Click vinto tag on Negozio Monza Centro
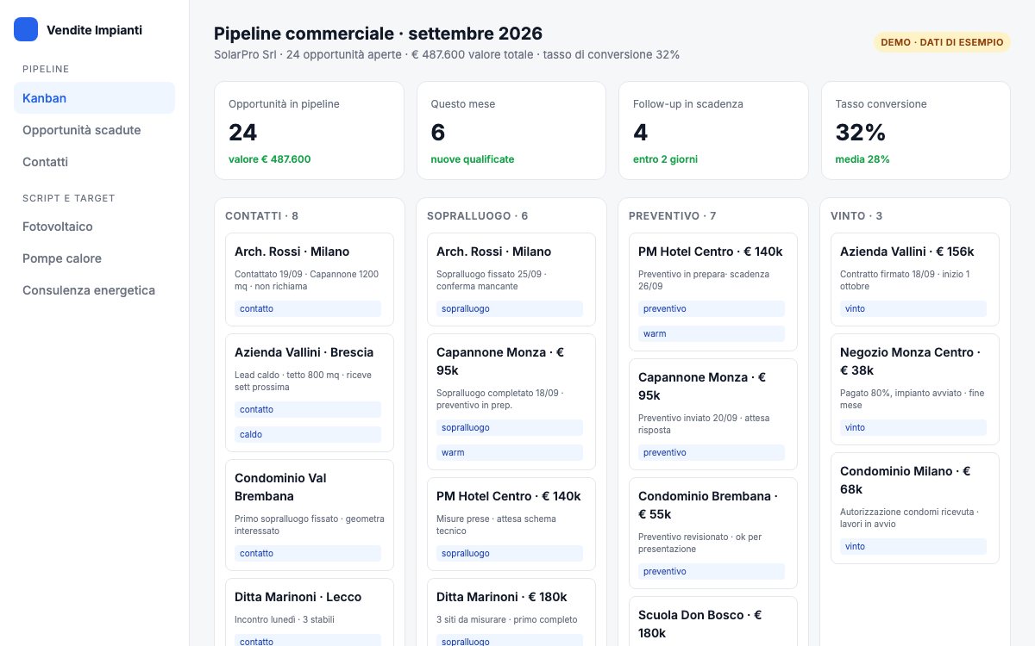 coord(913,427)
